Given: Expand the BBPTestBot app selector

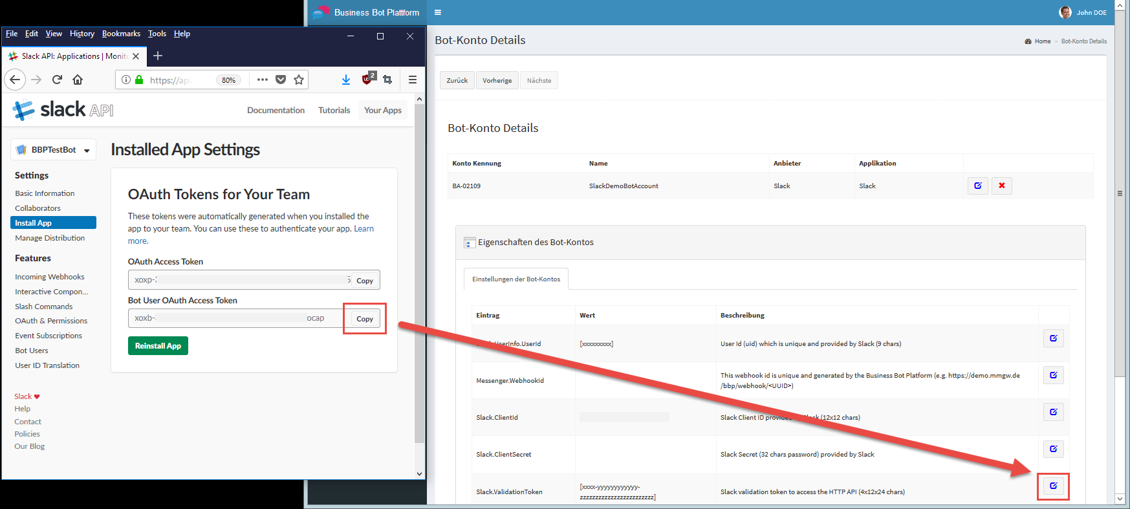Looking at the screenshot, I should [x=54, y=149].
